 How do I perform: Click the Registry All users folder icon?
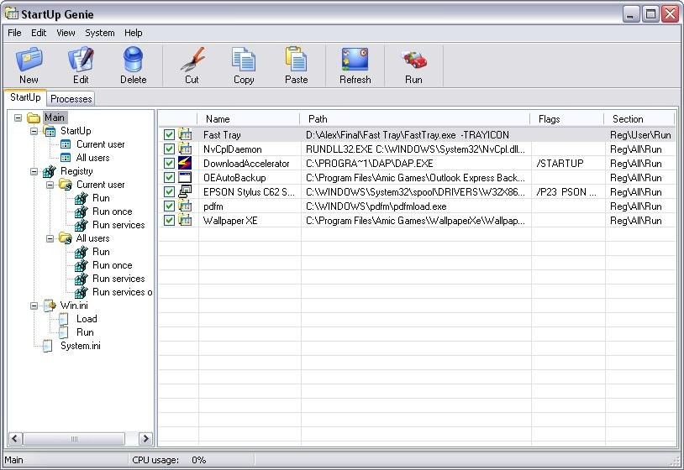pos(66,238)
